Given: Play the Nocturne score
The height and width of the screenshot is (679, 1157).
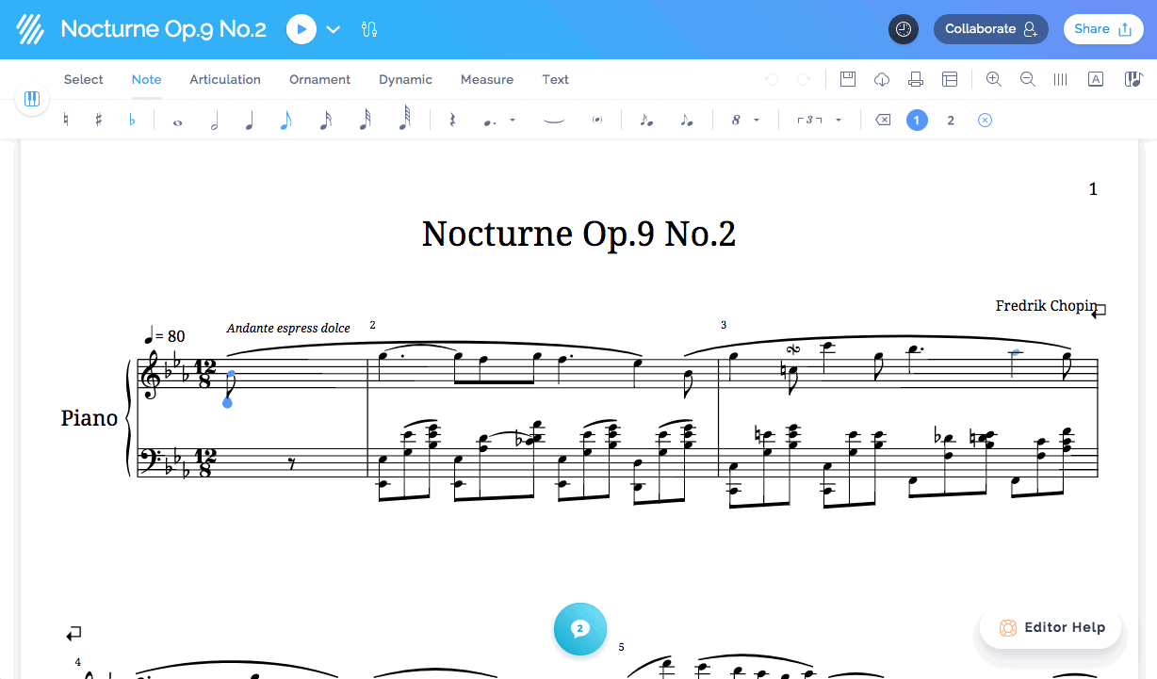Looking at the screenshot, I should coord(301,29).
